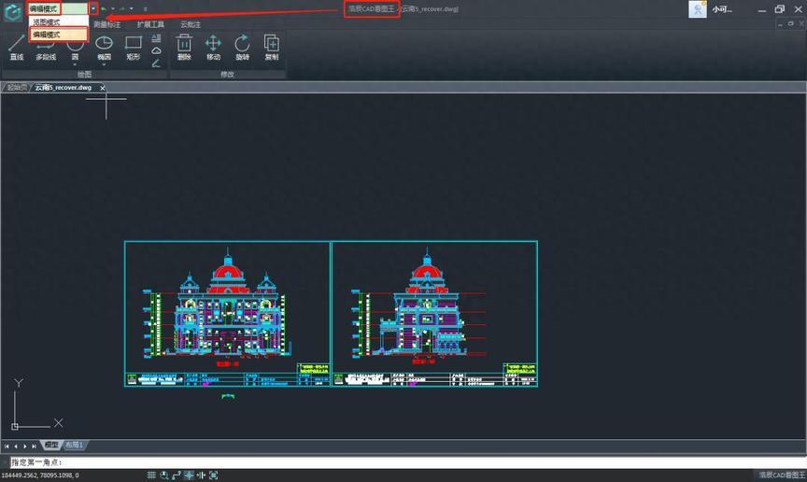Open the 云批注 ribbon tab
This screenshot has width=807, height=482.
(191, 24)
